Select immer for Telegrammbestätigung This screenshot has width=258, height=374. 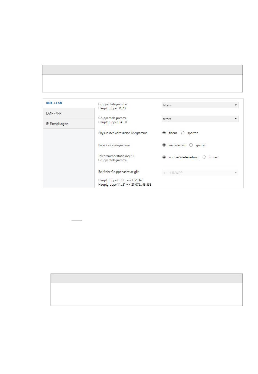coord(204,157)
